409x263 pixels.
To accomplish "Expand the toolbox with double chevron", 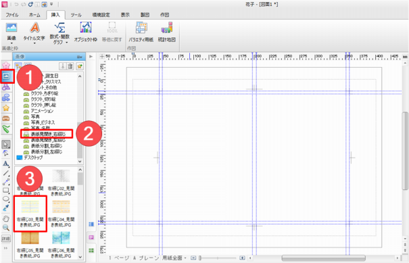I will tap(5, 248).
